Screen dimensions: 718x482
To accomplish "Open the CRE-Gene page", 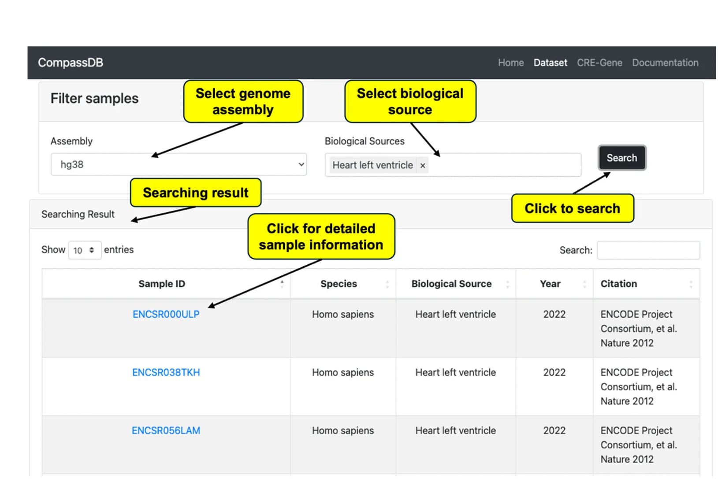I will (x=599, y=63).
